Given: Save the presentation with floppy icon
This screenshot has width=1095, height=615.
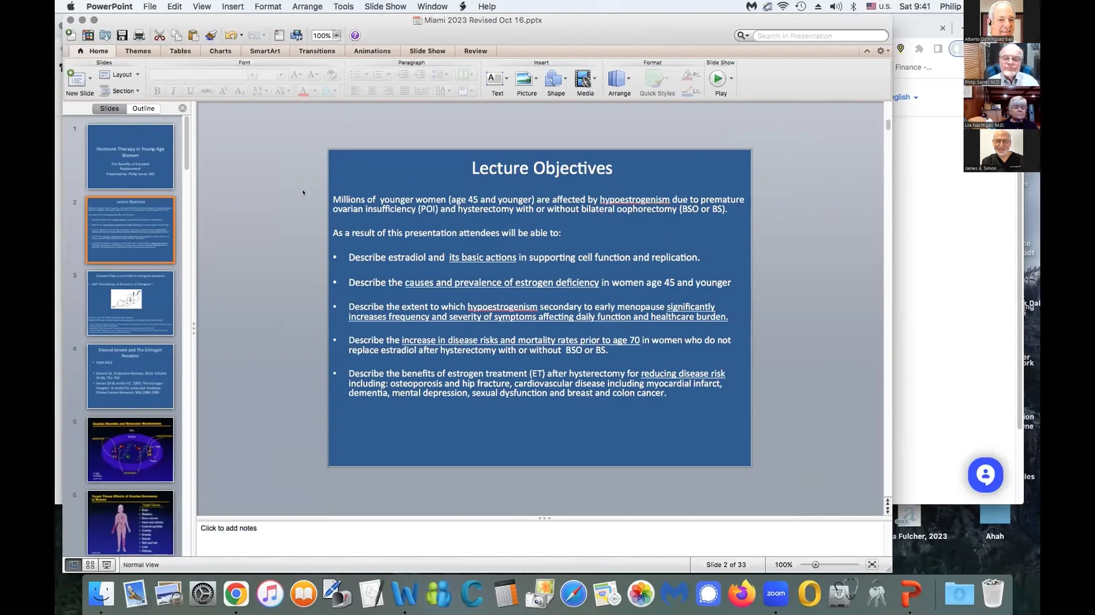Looking at the screenshot, I should coord(122,35).
